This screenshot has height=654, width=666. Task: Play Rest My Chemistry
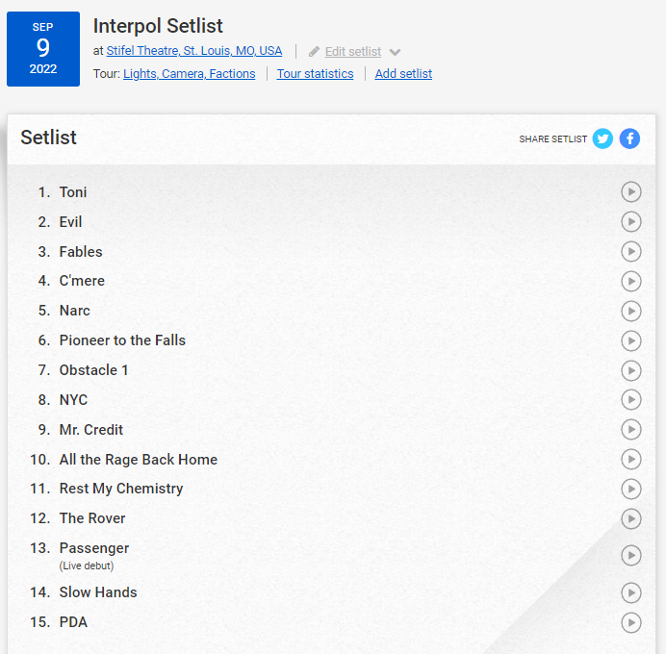point(630,489)
